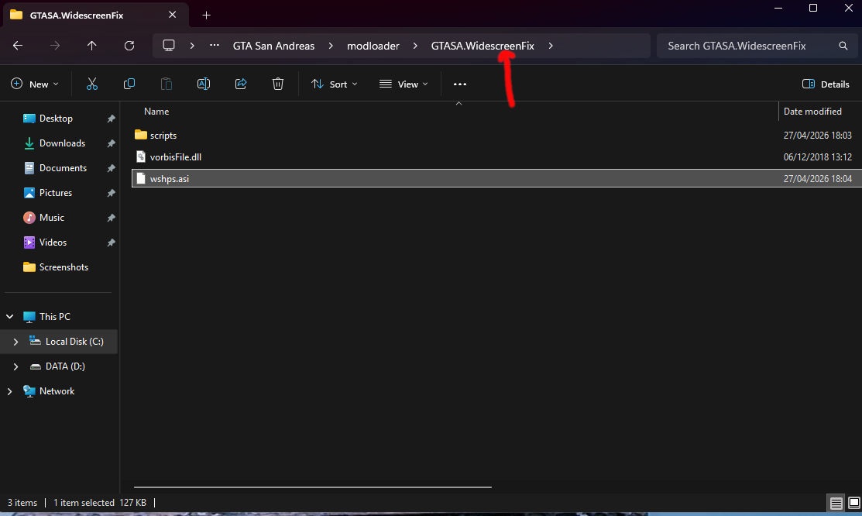Unpin Videos from Quick access
The height and width of the screenshot is (516, 862).
pos(111,243)
